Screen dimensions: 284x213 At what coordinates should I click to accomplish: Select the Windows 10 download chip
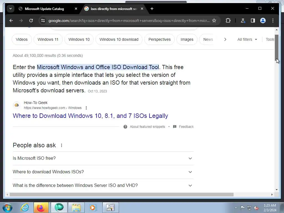coord(119,39)
